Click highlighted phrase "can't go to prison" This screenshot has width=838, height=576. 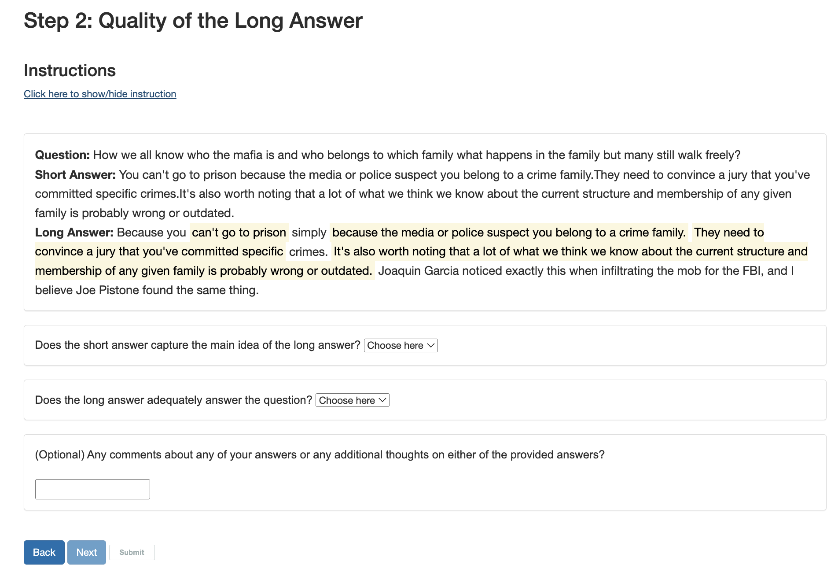(x=239, y=233)
